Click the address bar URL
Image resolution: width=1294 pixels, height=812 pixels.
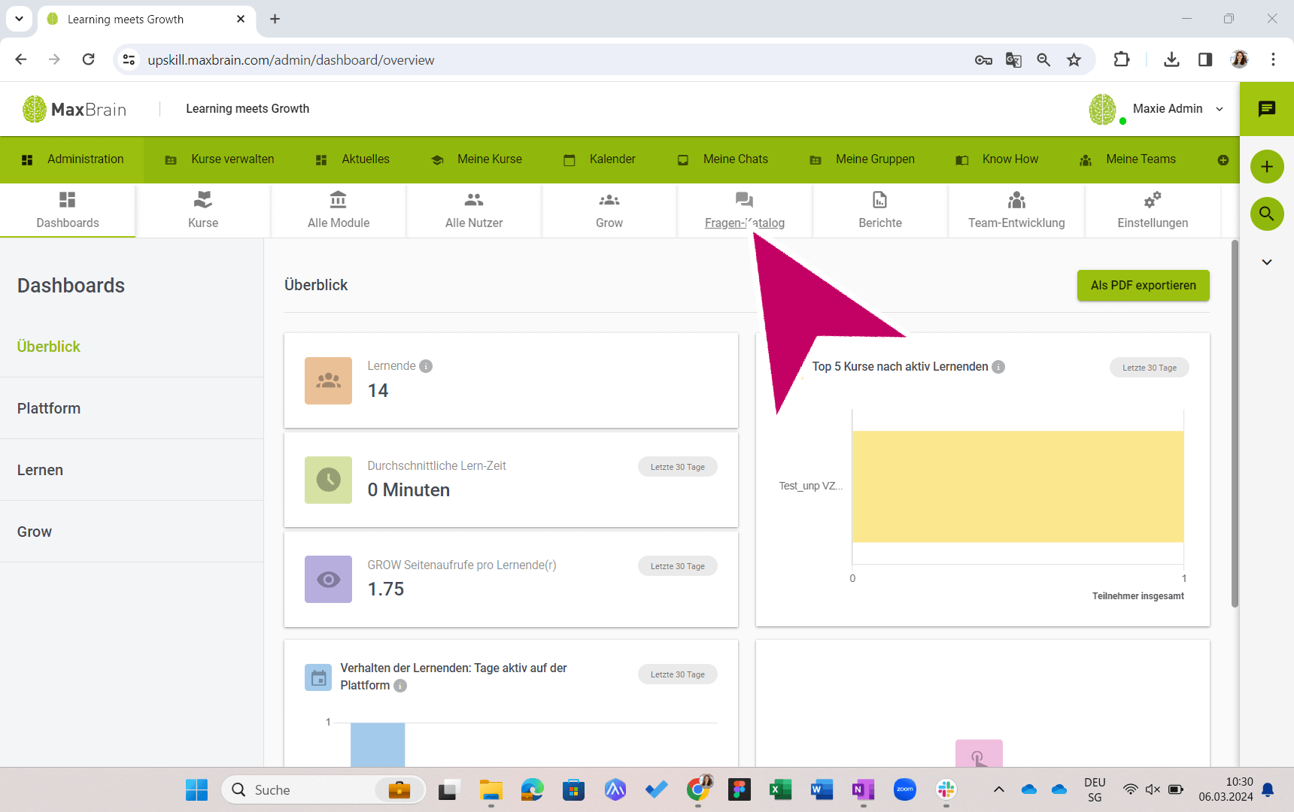point(291,60)
